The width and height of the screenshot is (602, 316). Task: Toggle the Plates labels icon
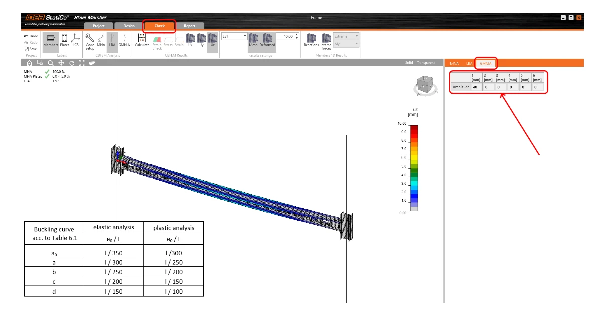click(x=65, y=40)
